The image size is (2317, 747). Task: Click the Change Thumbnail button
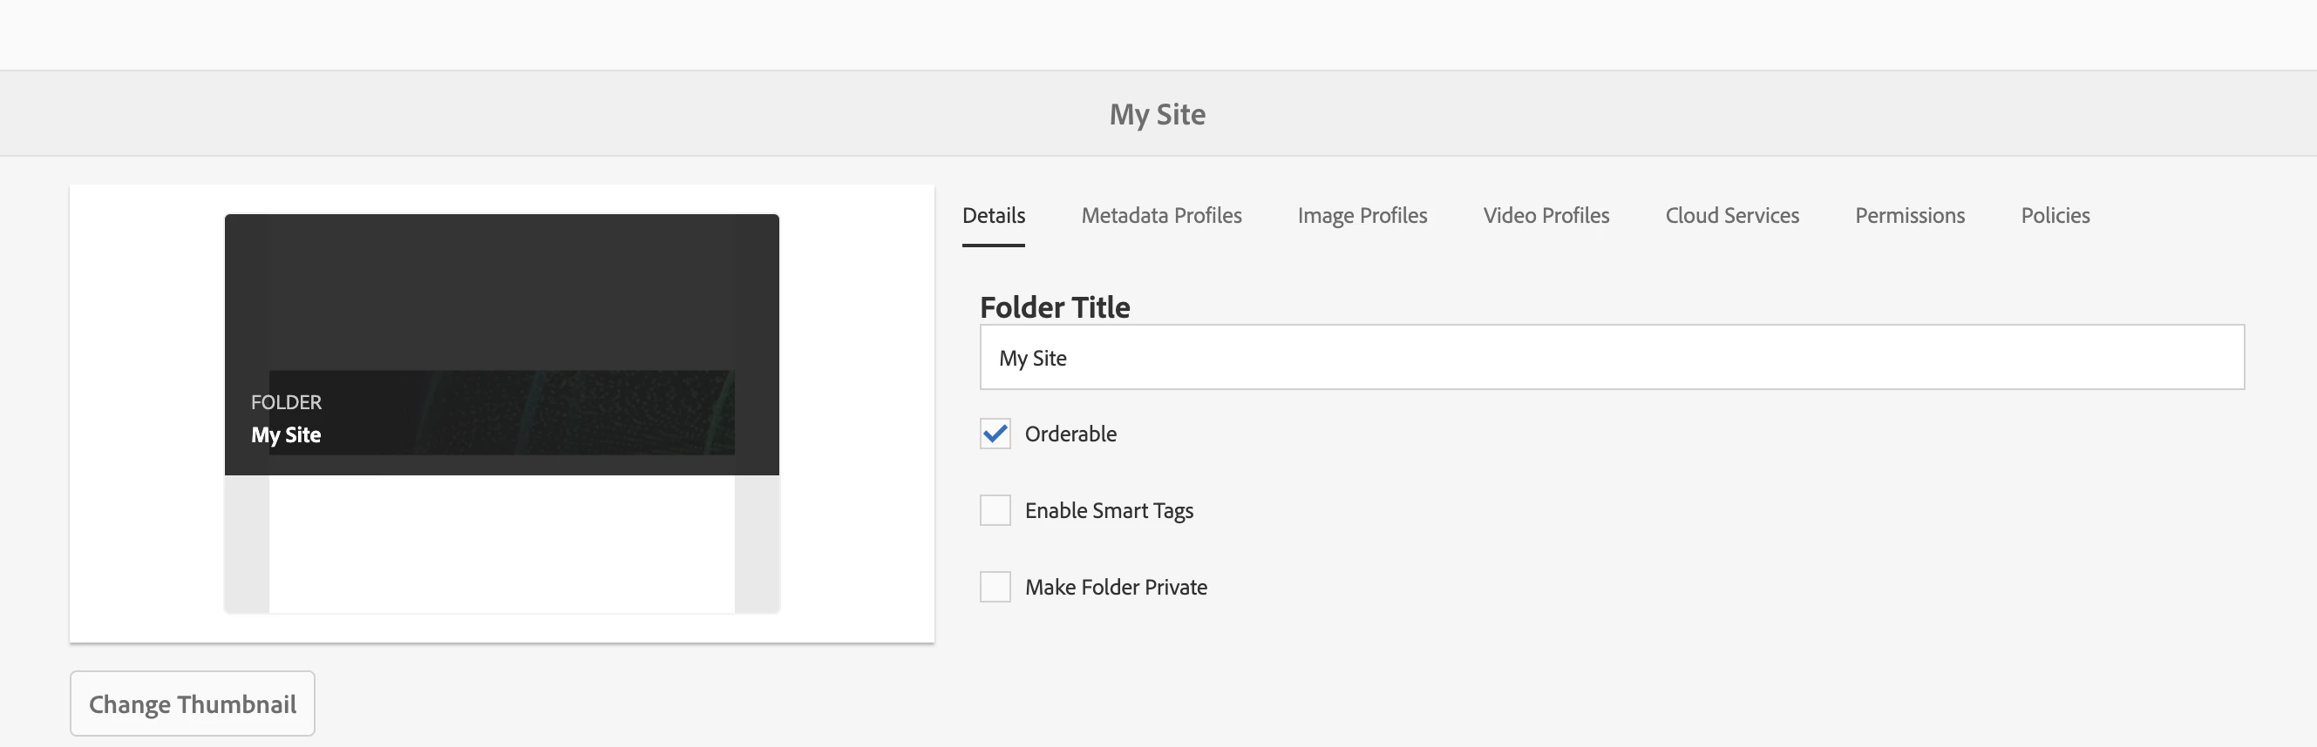coord(193,703)
